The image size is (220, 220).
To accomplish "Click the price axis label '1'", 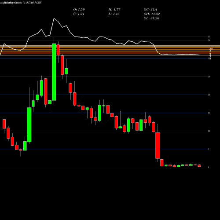I will pos(209,167).
